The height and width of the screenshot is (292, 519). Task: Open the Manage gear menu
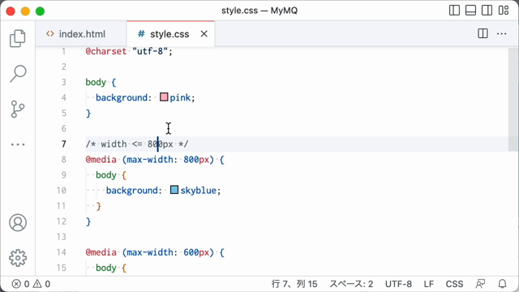click(x=18, y=258)
